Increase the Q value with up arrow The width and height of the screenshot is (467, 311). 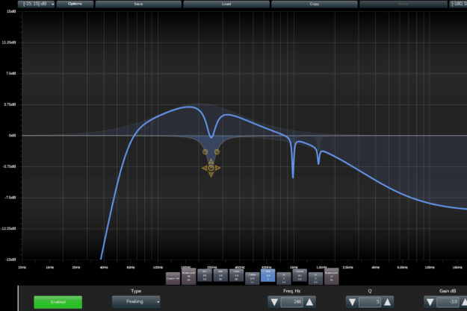[388, 302]
